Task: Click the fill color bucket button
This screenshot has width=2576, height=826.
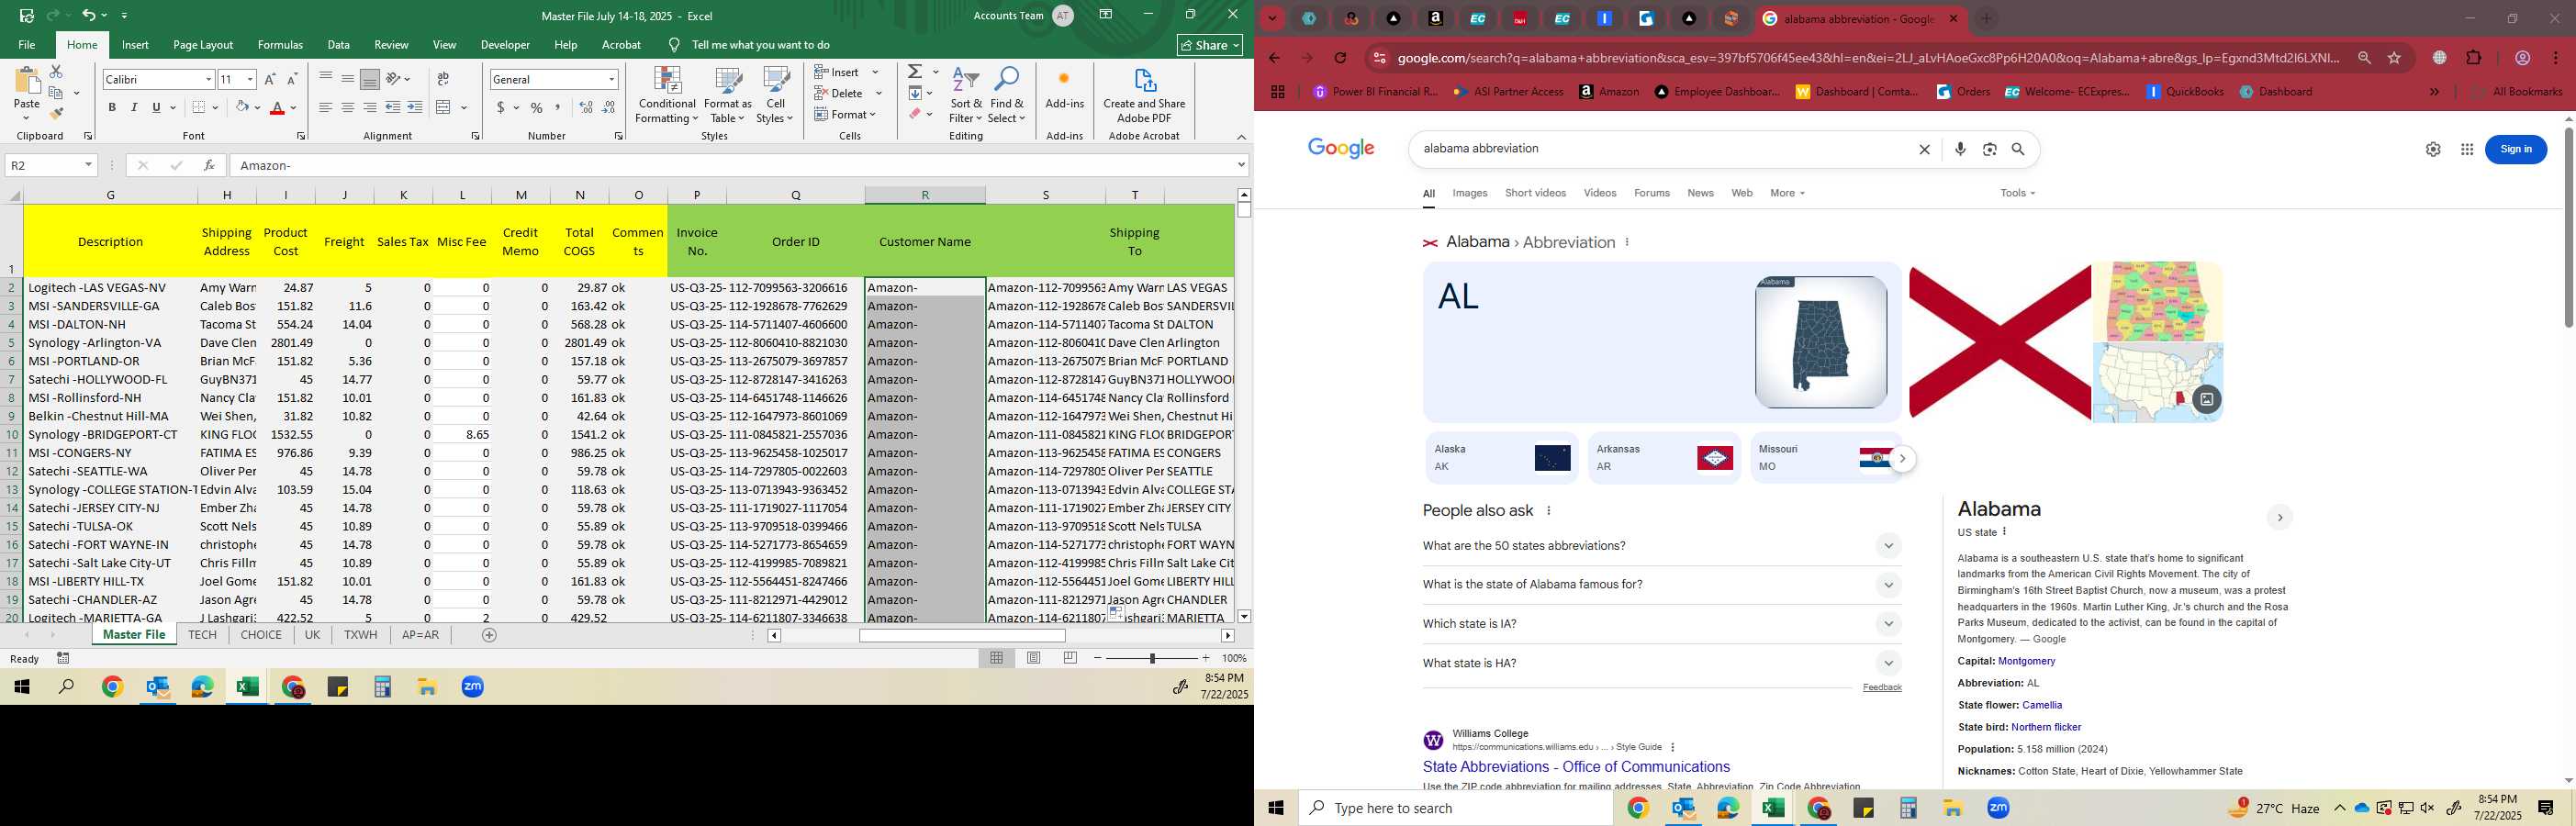Action: click(x=242, y=107)
